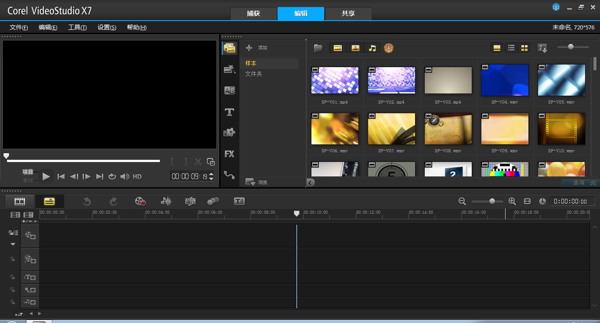Open the 编辑 menu in menu bar
The image size is (600, 323).
click(x=48, y=27)
